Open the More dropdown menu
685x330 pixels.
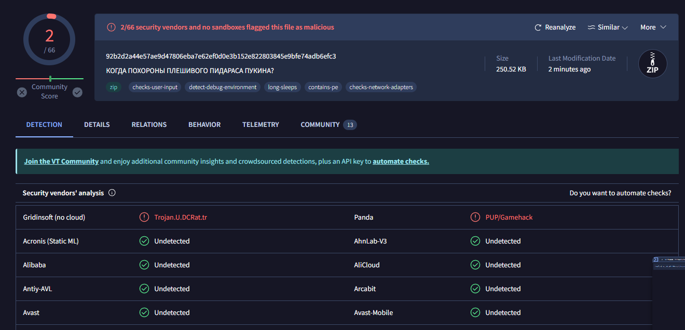(653, 27)
